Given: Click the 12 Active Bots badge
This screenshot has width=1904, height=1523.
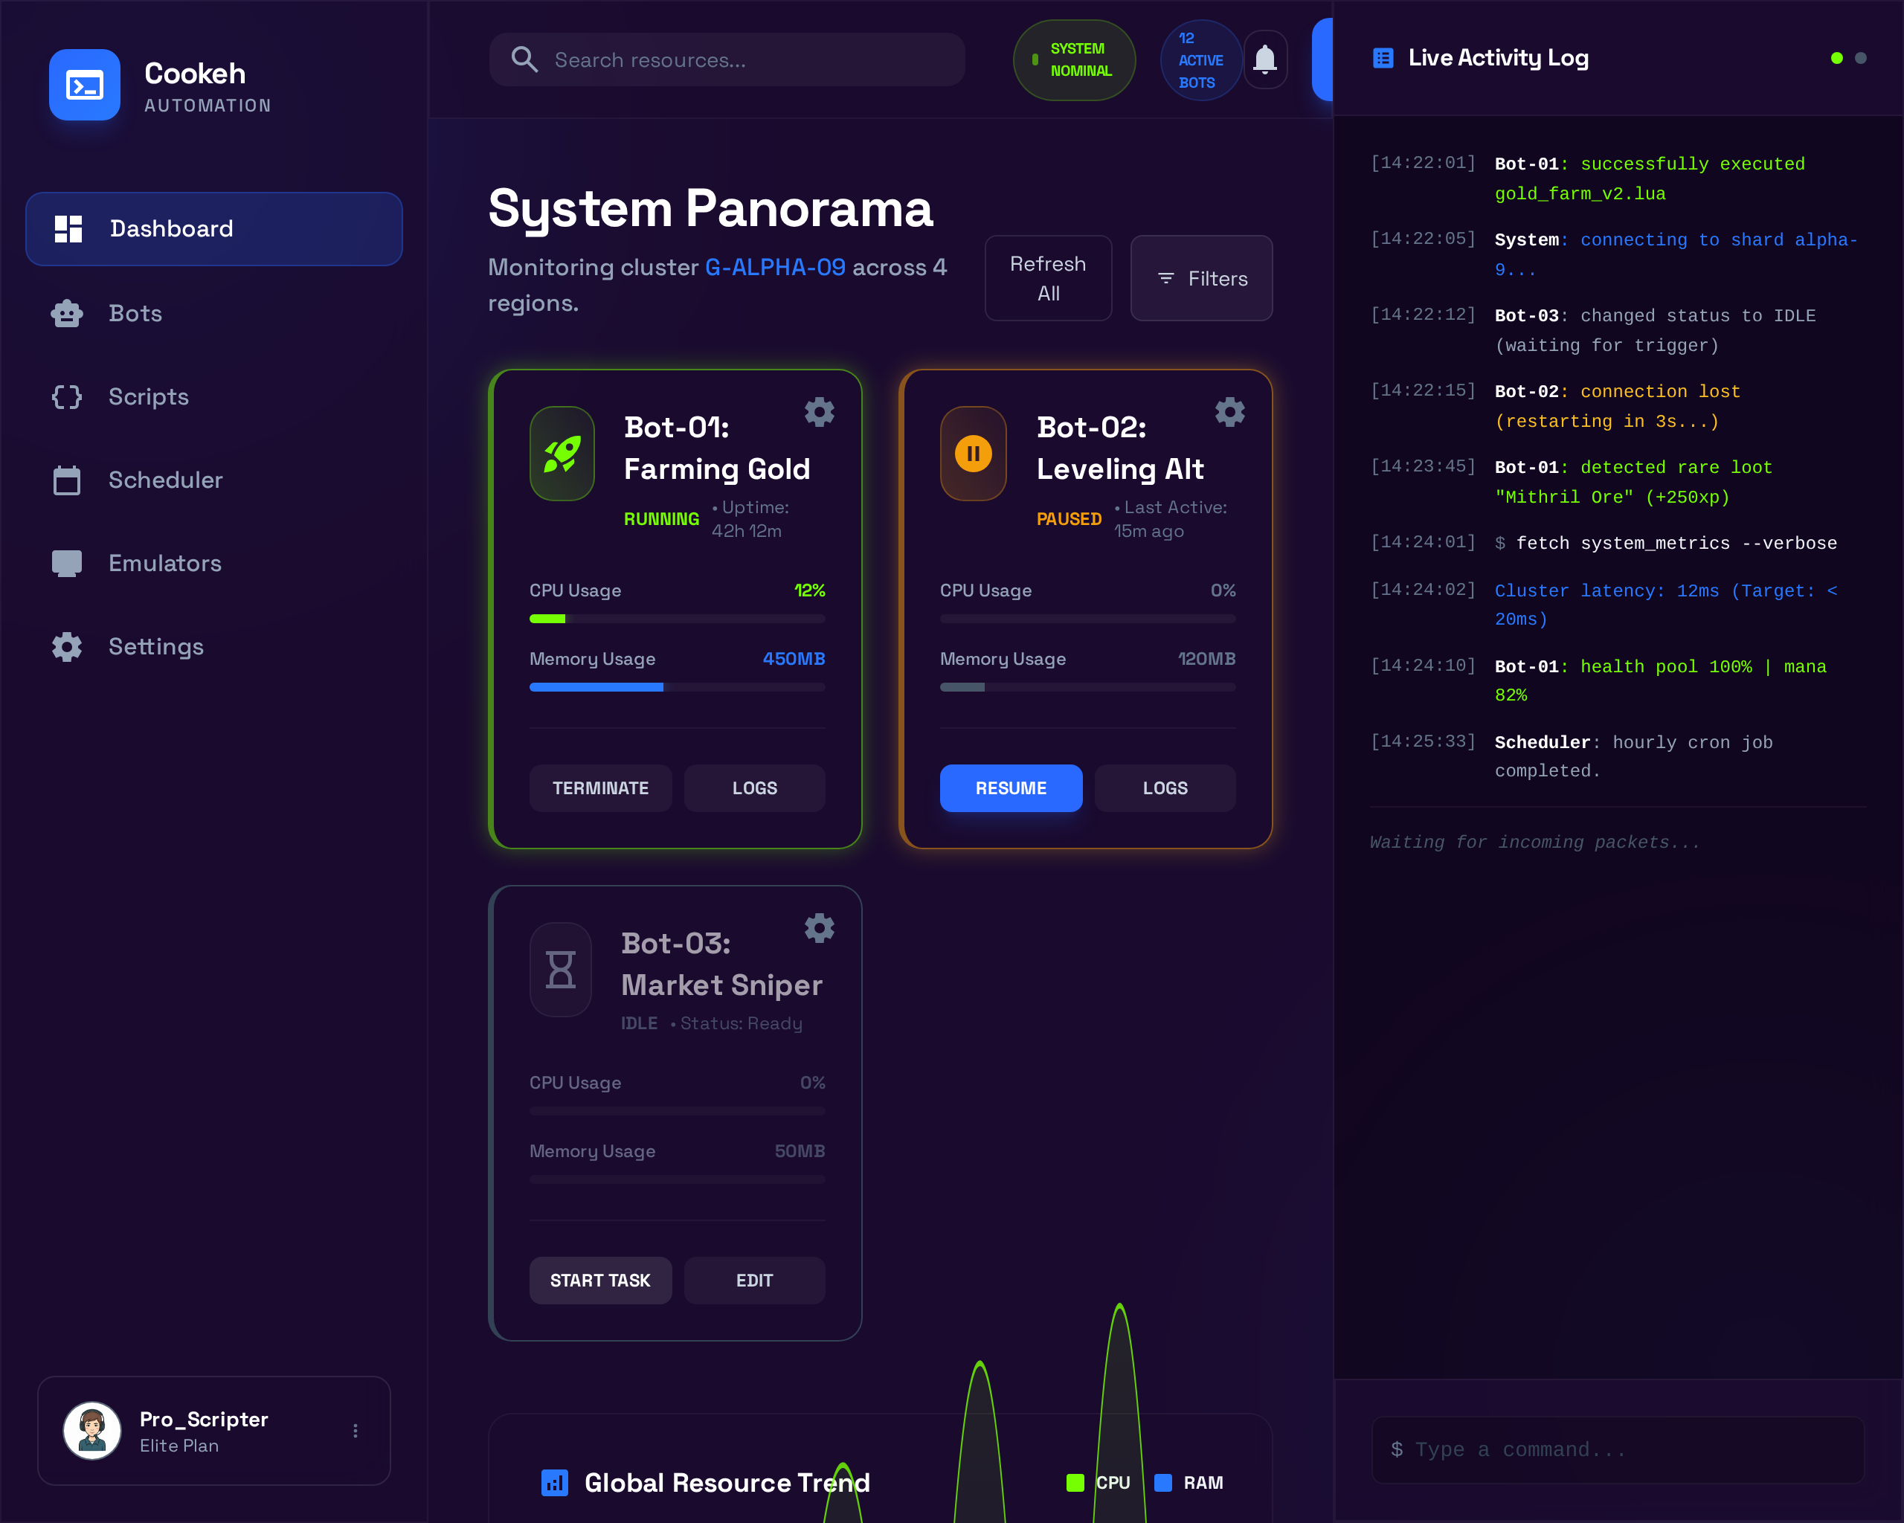Looking at the screenshot, I should tap(1200, 60).
